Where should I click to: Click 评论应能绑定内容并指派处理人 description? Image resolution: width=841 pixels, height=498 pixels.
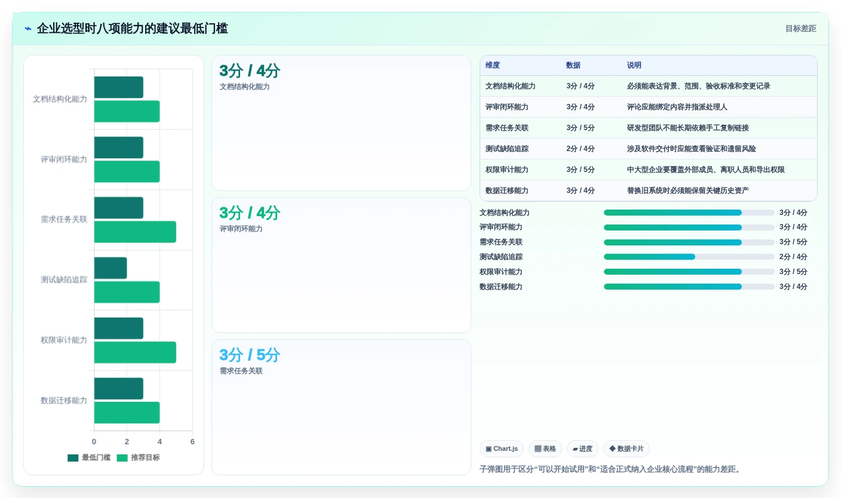tap(677, 107)
